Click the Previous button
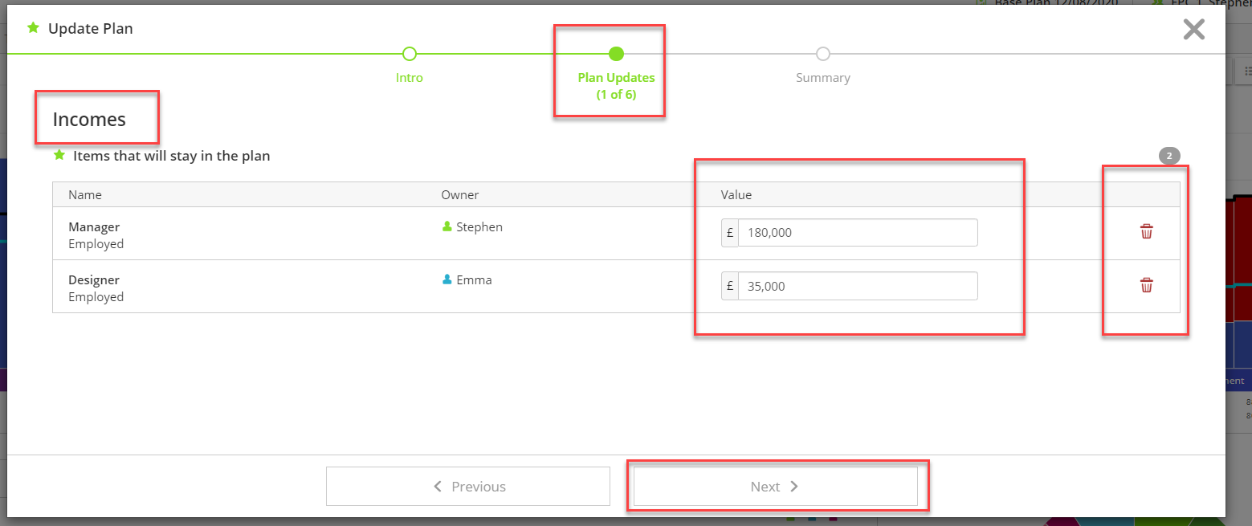 (x=467, y=486)
